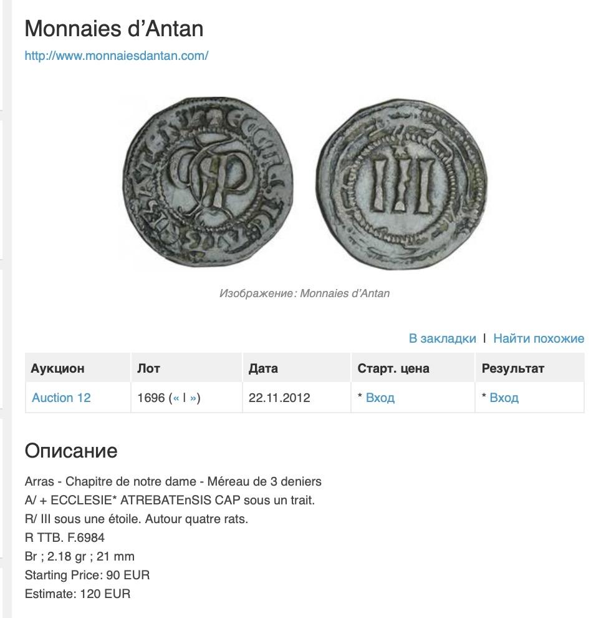This screenshot has height=618, width=596.
Task: Go to previous lot with « arrow
Action: click(x=176, y=398)
